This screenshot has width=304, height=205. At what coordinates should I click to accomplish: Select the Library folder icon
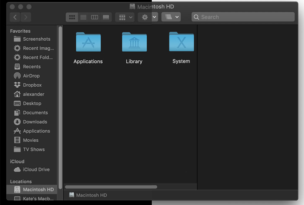(x=134, y=42)
